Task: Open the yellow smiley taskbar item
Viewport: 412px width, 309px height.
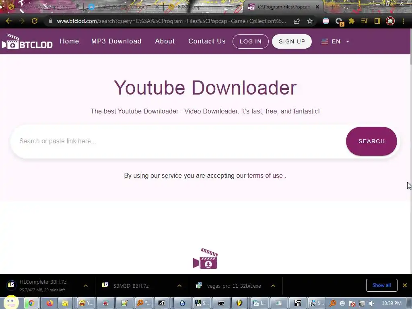Action: pos(87,303)
